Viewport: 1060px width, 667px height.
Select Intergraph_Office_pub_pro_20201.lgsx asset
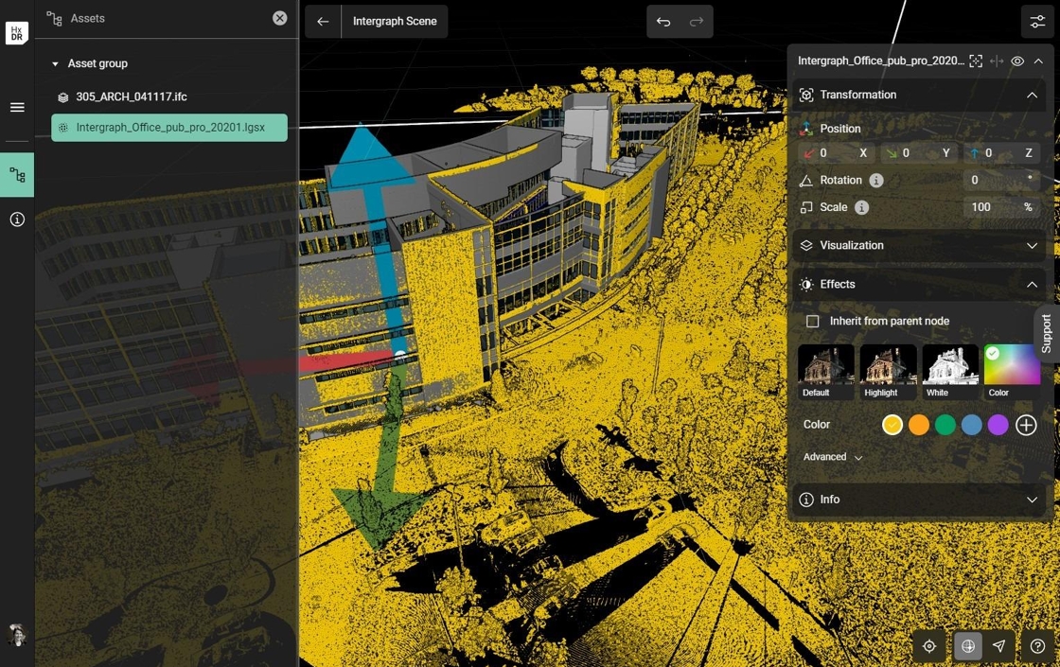169,128
